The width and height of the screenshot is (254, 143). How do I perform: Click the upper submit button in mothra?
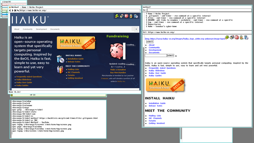[150, 42]
